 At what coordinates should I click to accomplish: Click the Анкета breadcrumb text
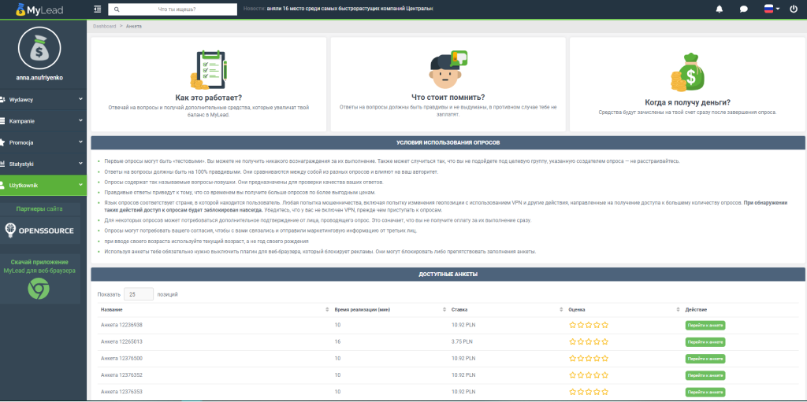[x=134, y=26]
